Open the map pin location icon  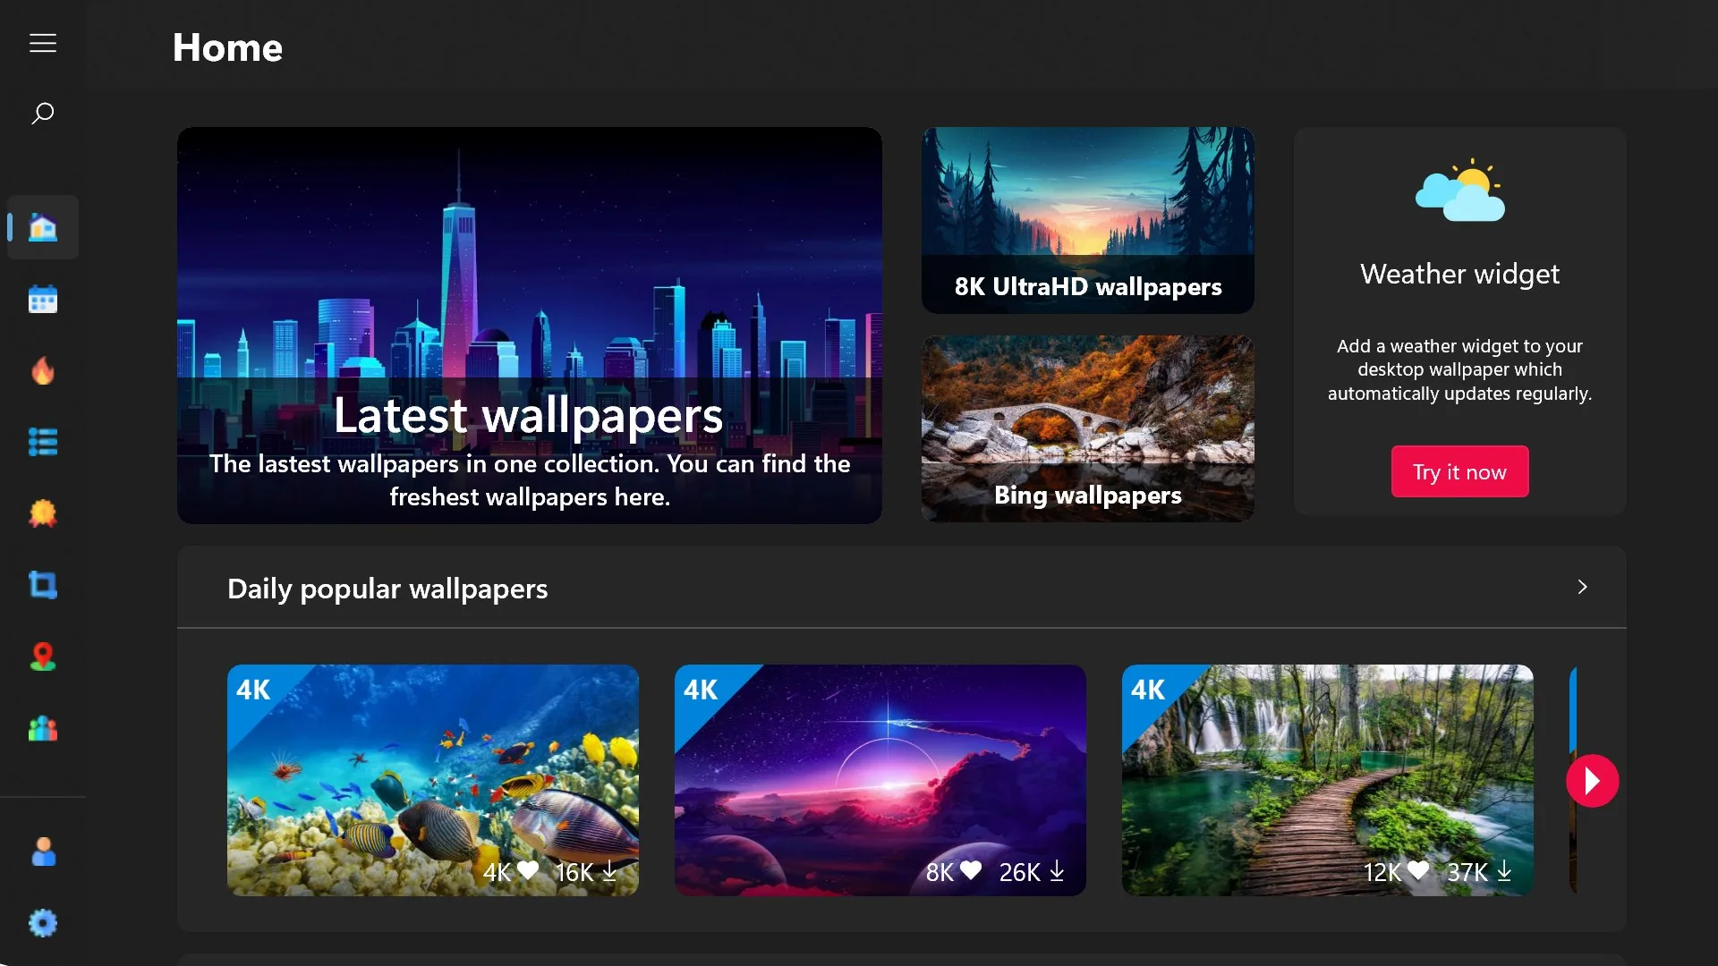pos(43,657)
